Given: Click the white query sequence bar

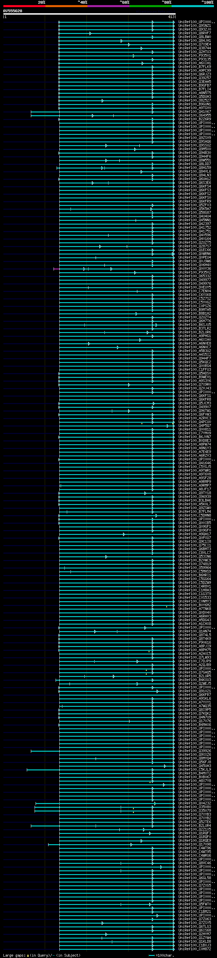Looking at the screenshot, I should [90, 14].
